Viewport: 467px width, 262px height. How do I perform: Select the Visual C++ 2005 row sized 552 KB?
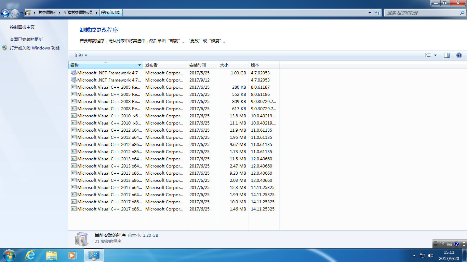(x=174, y=94)
